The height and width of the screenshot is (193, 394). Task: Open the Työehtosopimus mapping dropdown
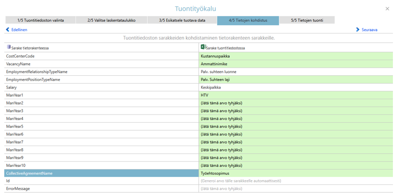(x=295, y=173)
